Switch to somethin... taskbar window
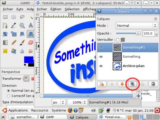 [23, 117]
